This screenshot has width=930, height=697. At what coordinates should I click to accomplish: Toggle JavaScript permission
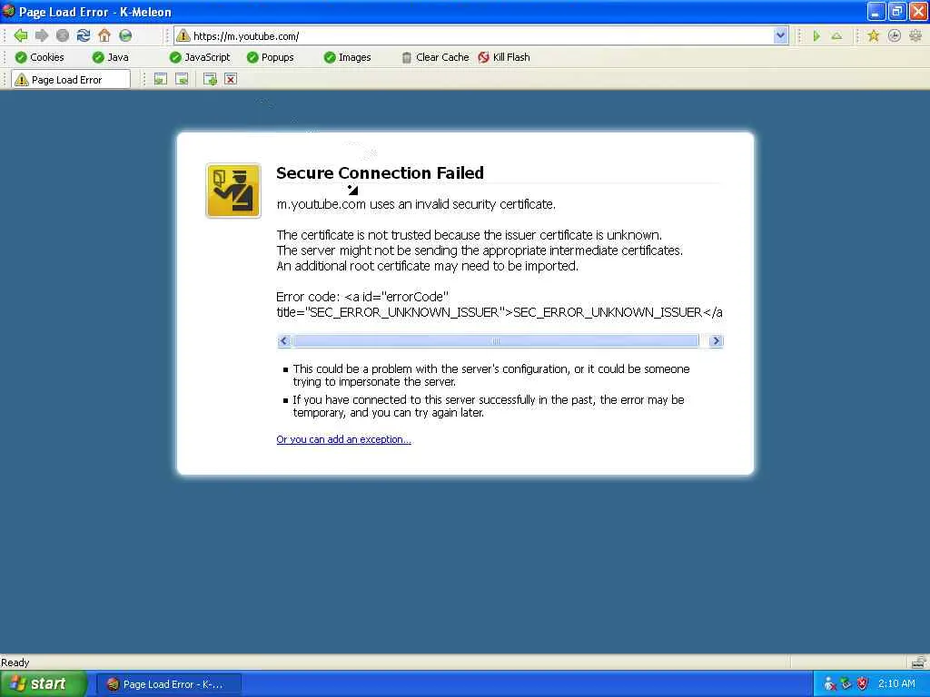[199, 57]
